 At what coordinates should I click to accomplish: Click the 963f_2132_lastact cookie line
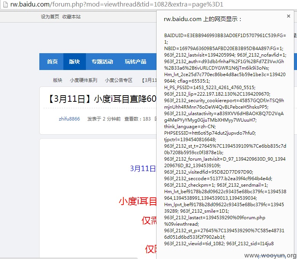click(x=215, y=221)
